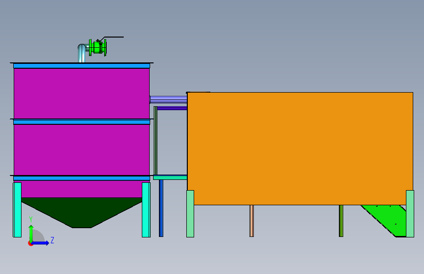Click the Y axis label
Screen dimensions: 424x274
pos(31,219)
